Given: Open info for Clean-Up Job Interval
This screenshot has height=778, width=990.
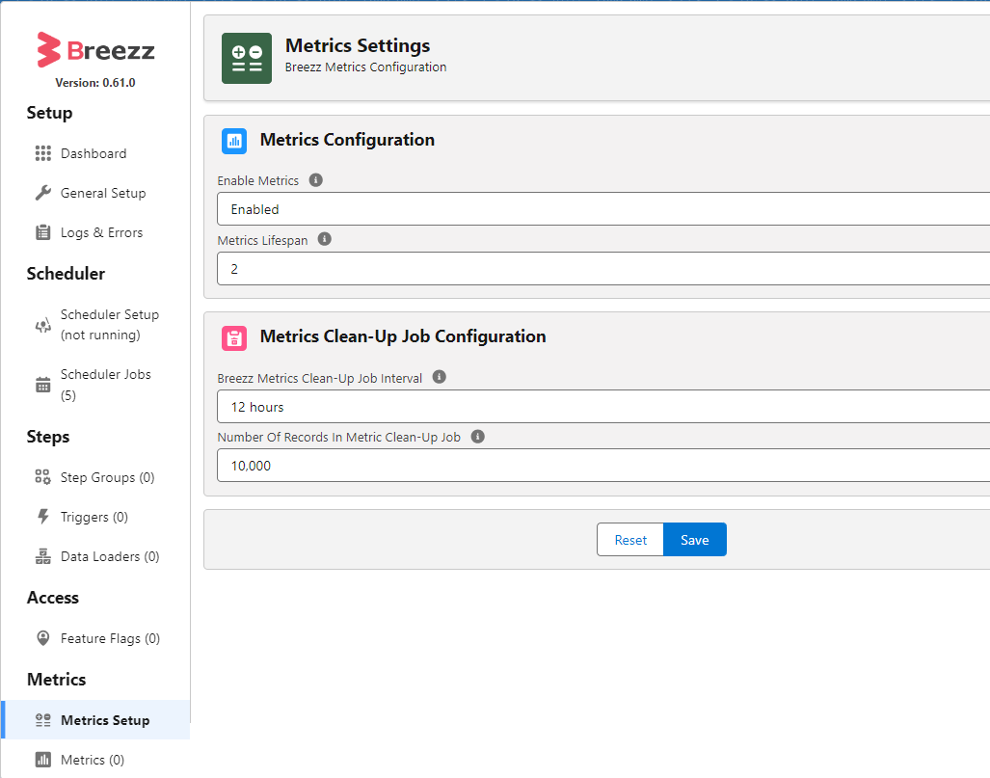Looking at the screenshot, I should click(x=439, y=376).
